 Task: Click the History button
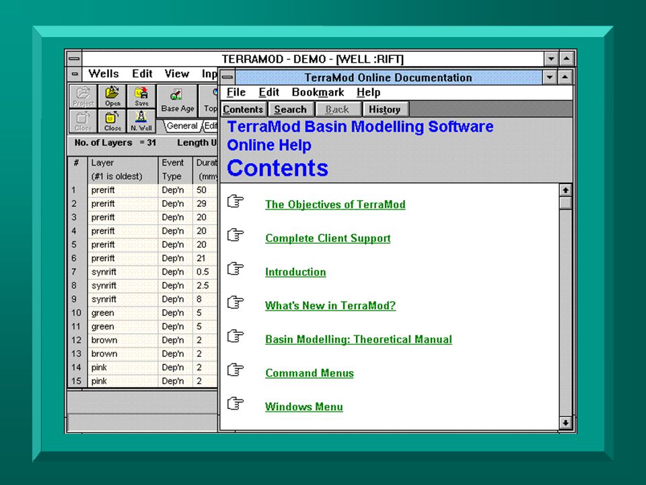pyautogui.click(x=385, y=109)
